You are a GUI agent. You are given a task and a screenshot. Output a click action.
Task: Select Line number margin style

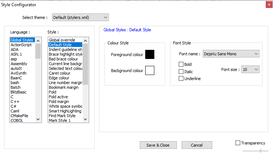(65, 83)
